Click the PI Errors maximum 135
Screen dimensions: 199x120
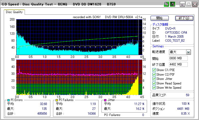pyautogui.click(x=44, y=109)
